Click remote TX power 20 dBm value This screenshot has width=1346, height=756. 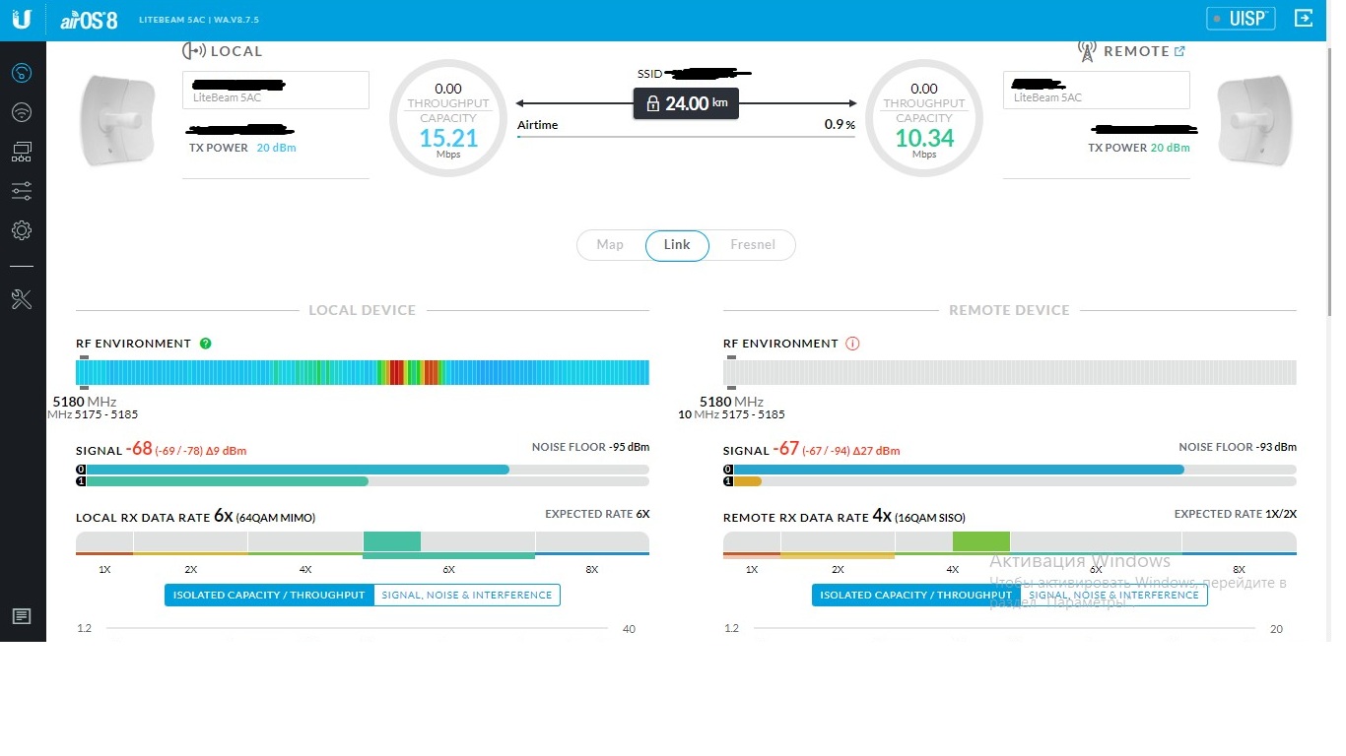(1171, 148)
